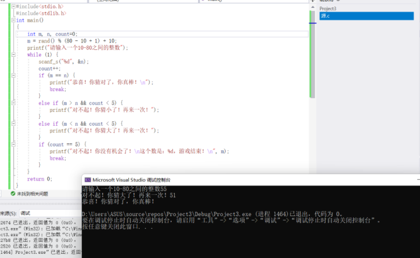Click the green check no-issues status icon
This screenshot has width=420, height=258.
[13, 193]
